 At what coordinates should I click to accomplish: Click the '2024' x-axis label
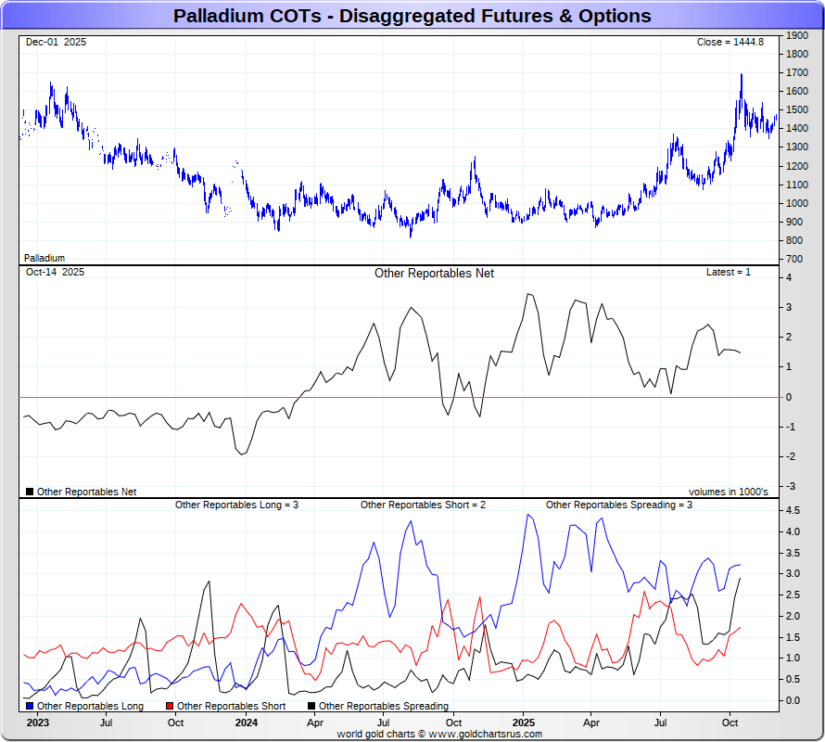click(x=247, y=723)
